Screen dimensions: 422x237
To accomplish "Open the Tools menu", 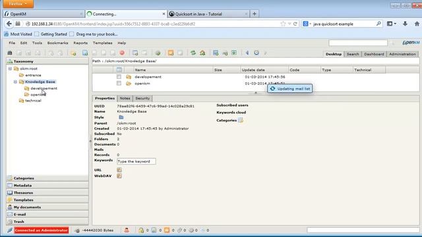I will pos(37,43).
